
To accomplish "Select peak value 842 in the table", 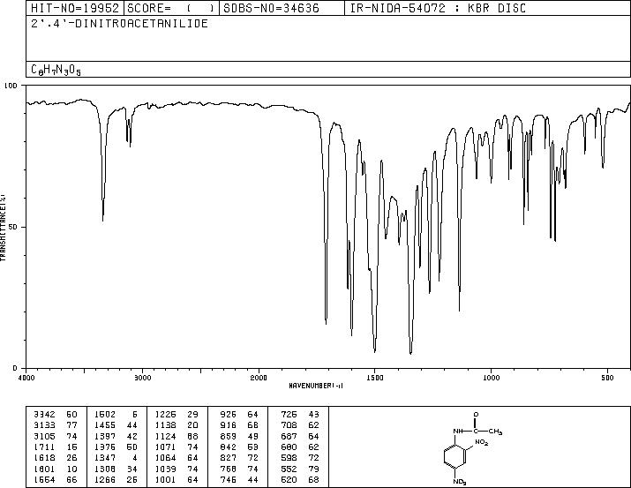I will pyautogui.click(x=229, y=447).
